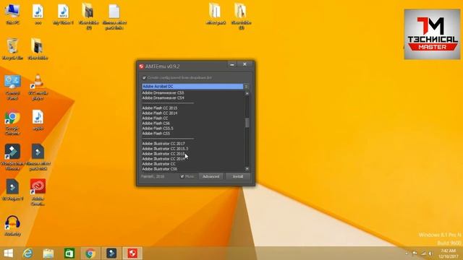
Task: Click the Install button
Action: 238,176
